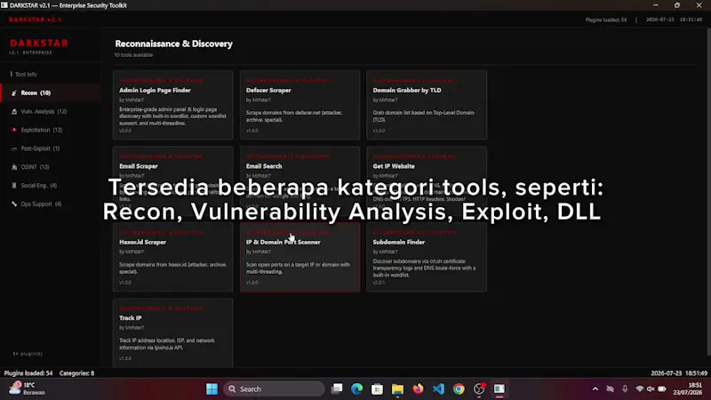Click the 'Categories: 8' status bar text
The image size is (711, 400).
76,373
